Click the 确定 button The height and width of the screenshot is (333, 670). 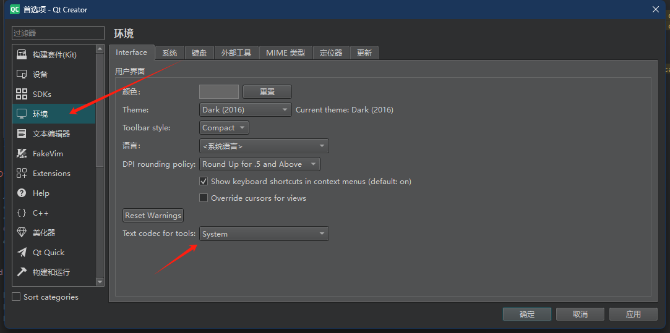[527, 314]
